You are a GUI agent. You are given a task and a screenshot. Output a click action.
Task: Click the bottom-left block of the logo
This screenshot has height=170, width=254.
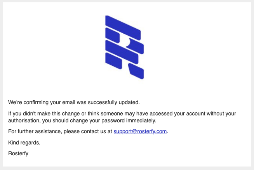pos(113,61)
